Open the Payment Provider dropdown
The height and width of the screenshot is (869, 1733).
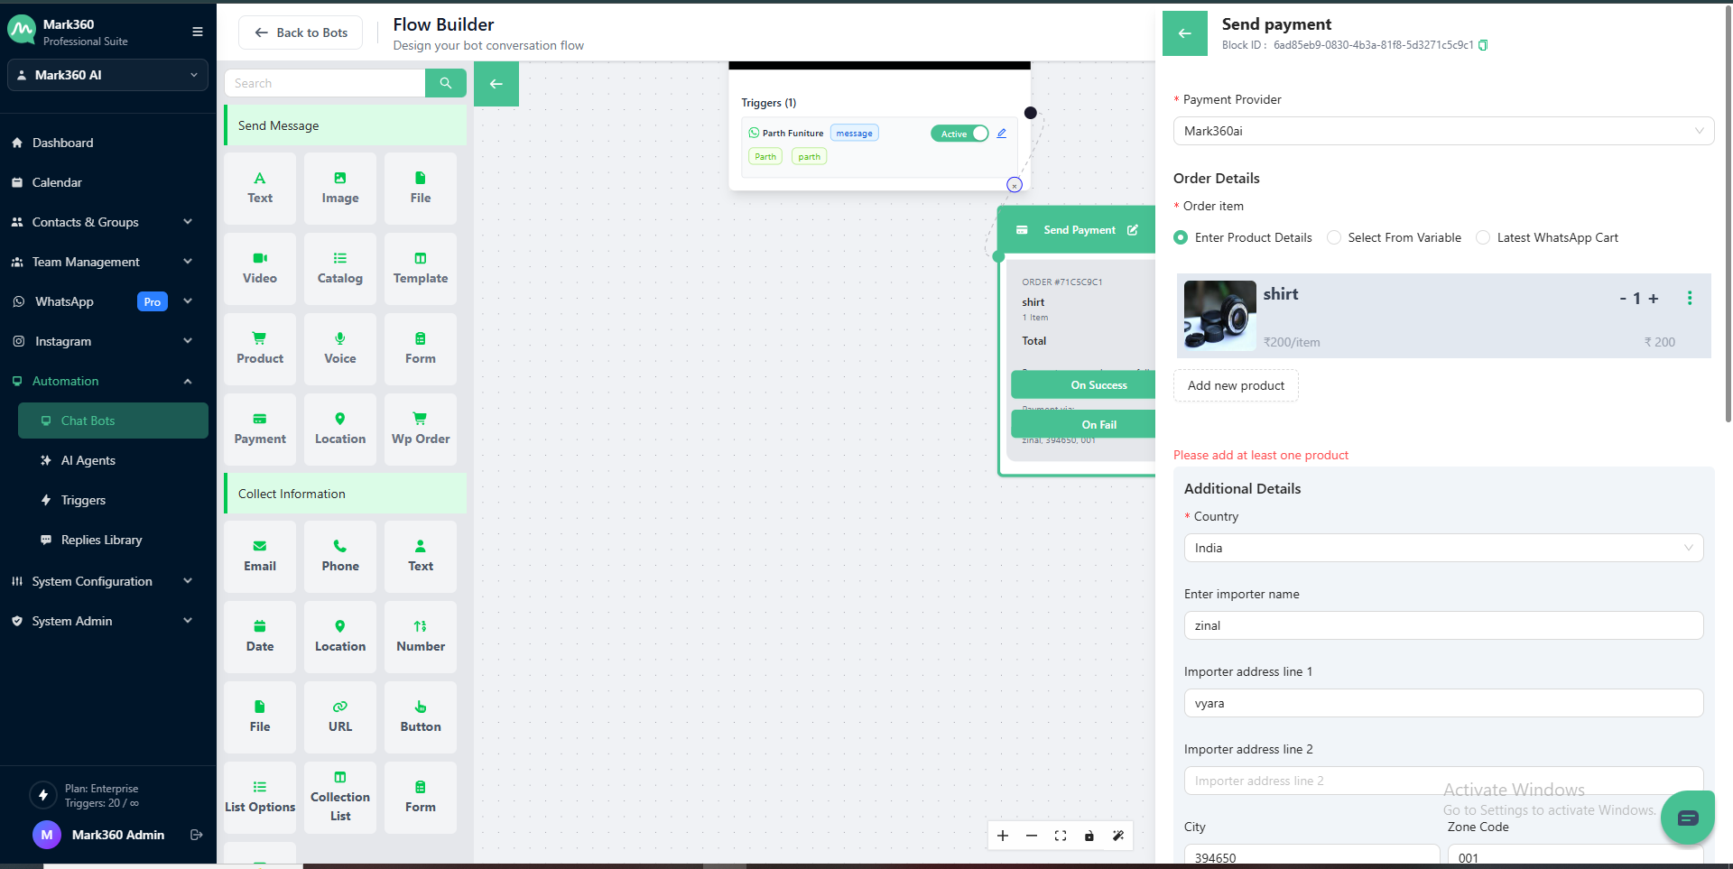click(1442, 131)
